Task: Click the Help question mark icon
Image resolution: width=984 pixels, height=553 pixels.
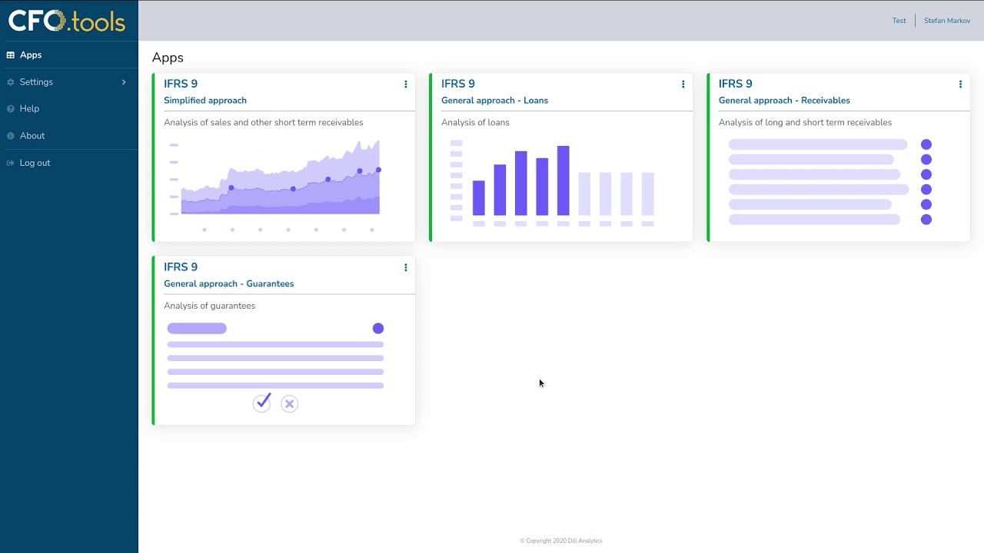Action: click(x=11, y=109)
